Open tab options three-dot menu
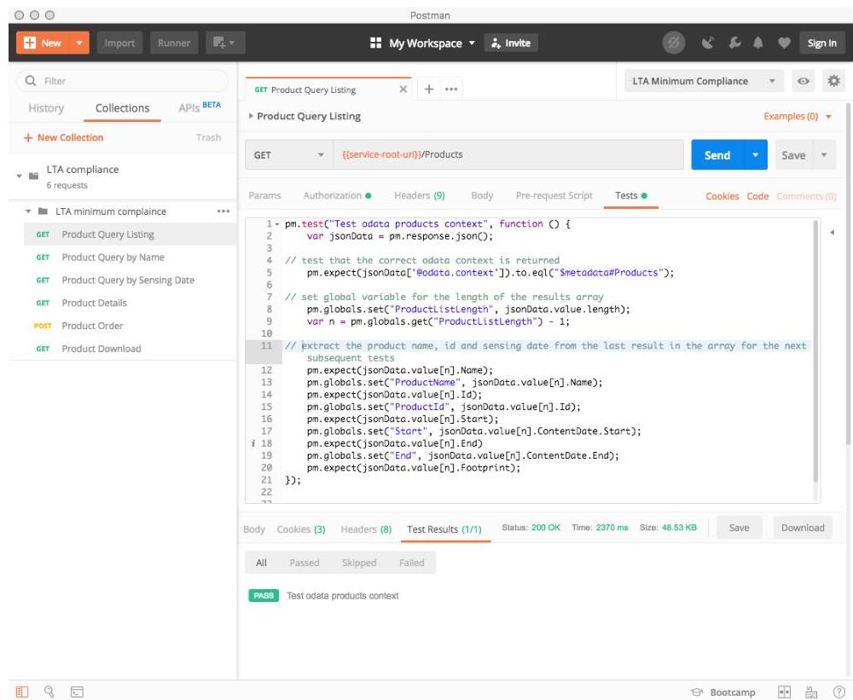This screenshot has height=700, width=853. point(451,90)
